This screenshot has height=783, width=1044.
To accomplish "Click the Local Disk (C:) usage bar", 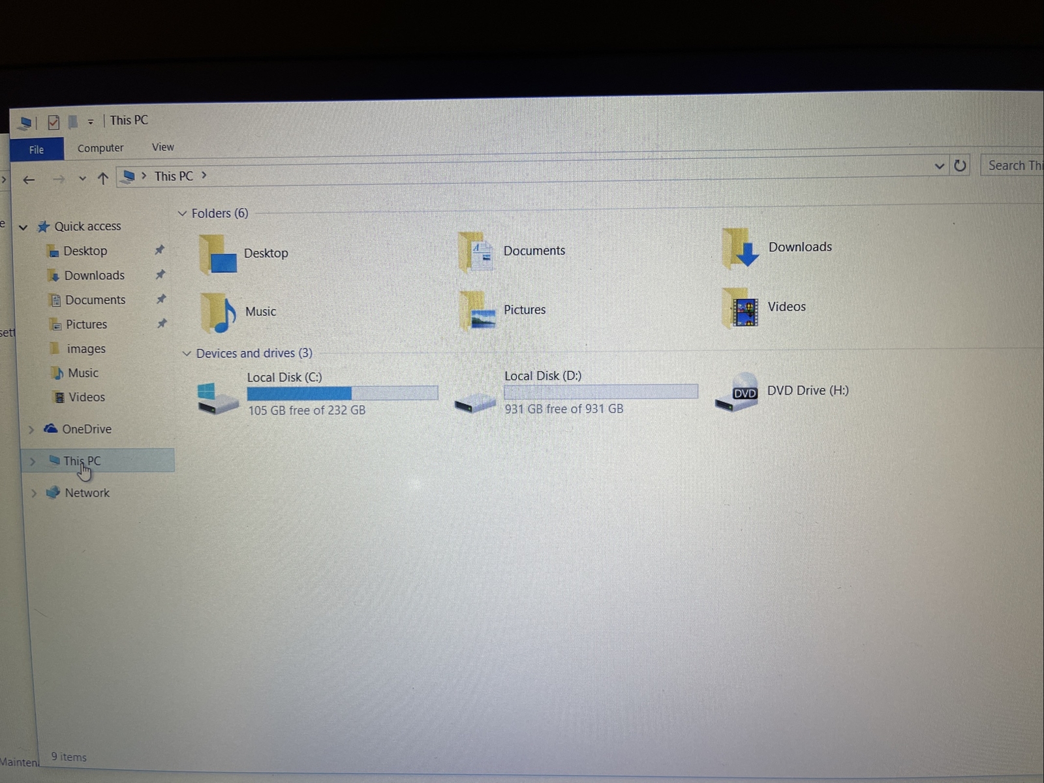I will pos(343,393).
